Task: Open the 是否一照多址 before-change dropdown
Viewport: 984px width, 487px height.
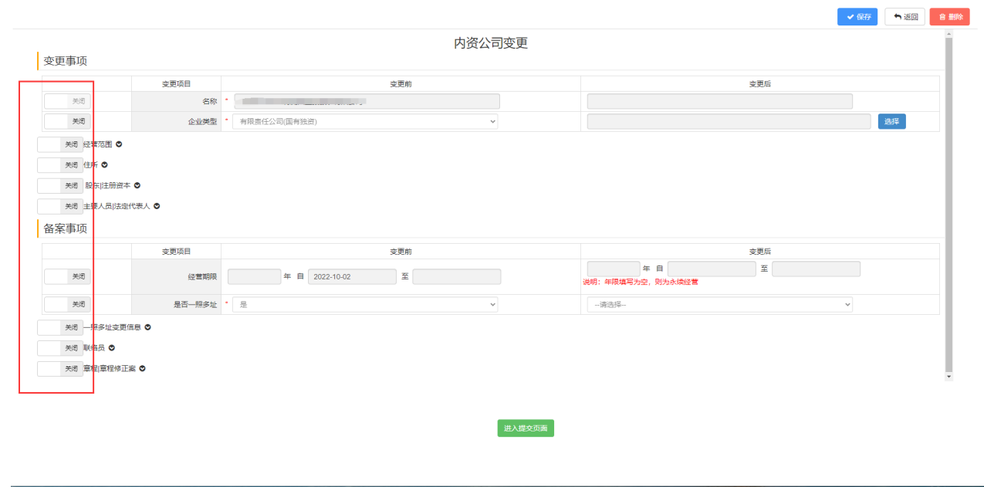Action: (365, 305)
